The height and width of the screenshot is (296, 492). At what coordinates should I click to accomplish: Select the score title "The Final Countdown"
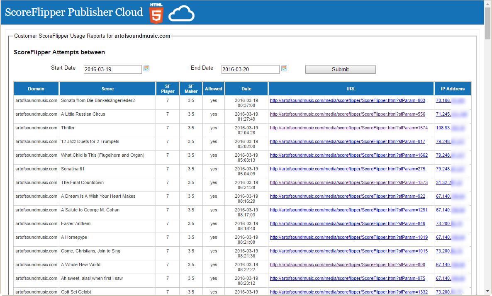pos(82,183)
